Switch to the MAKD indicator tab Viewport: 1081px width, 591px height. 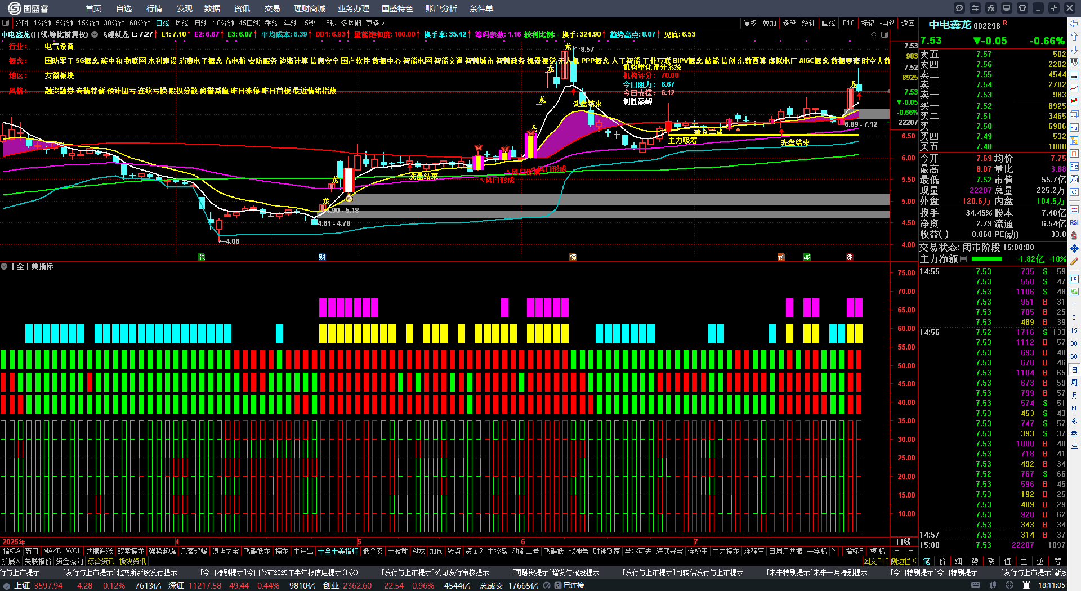pos(52,551)
